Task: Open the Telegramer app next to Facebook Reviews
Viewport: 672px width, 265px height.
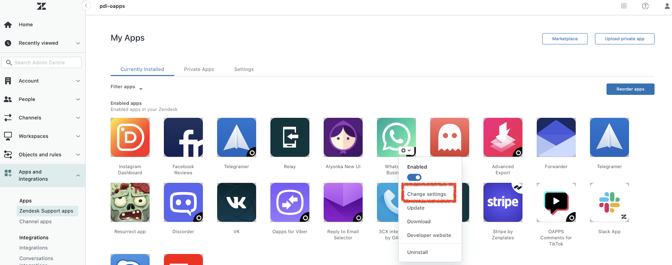Action: click(x=237, y=137)
